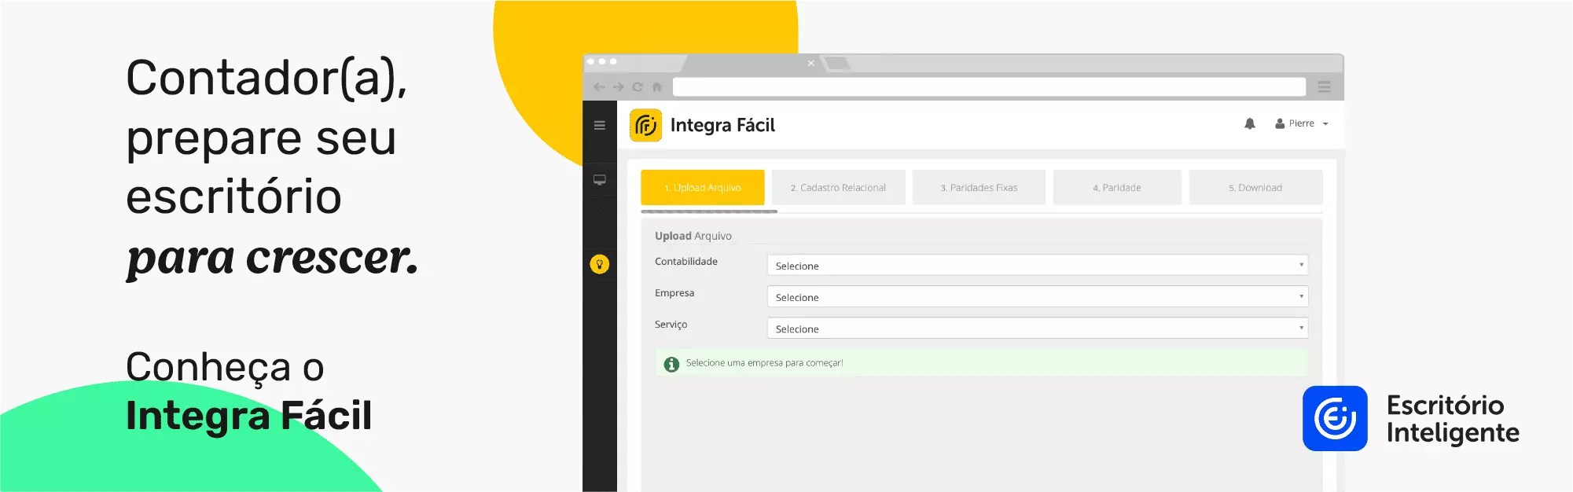
Task: Click the browser address bar
Action: tap(989, 86)
